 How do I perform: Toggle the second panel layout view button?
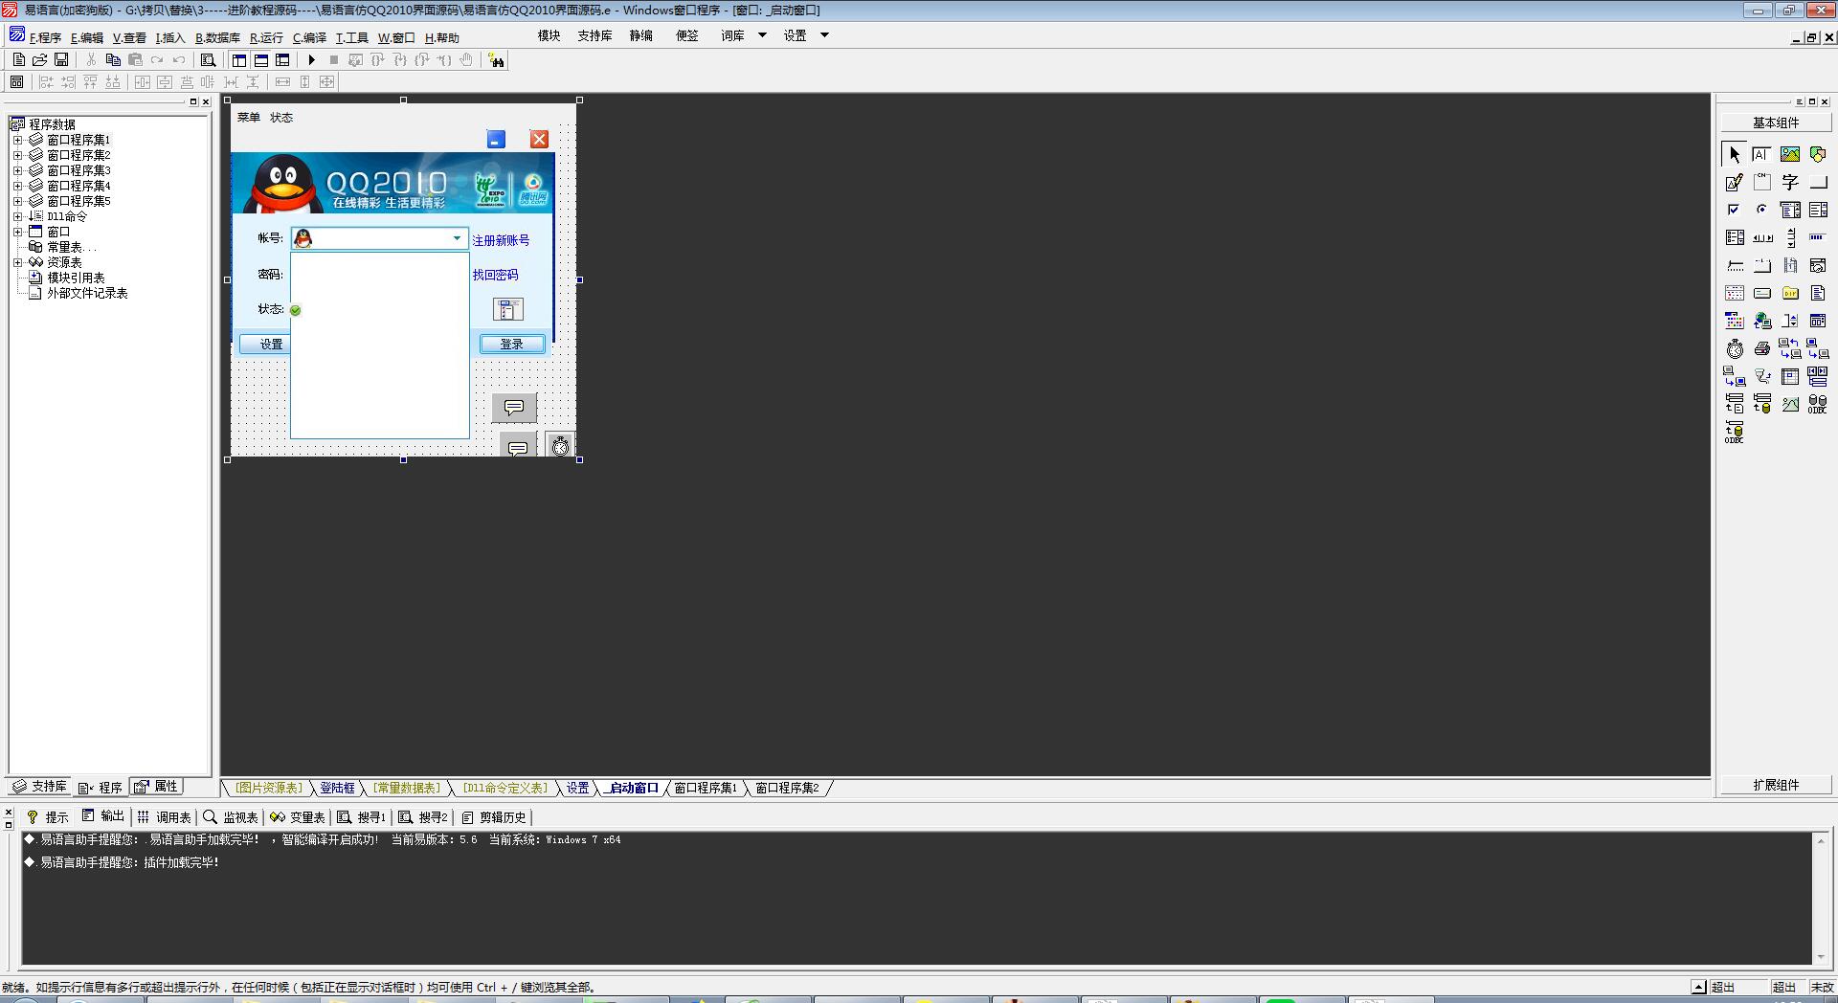[260, 59]
